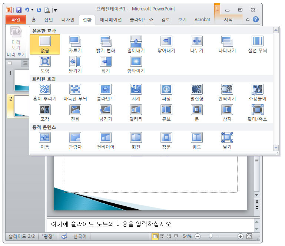The height and width of the screenshot is (246, 285).
Task: Apply the 자르기 transition effect
Action: [75, 45]
